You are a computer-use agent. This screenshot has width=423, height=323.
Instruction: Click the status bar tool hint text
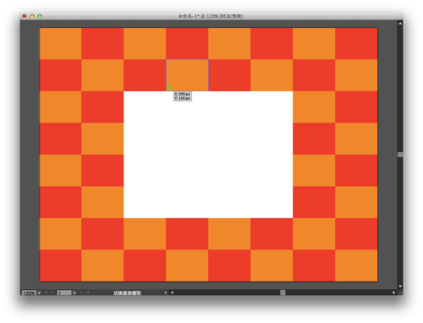(127, 293)
